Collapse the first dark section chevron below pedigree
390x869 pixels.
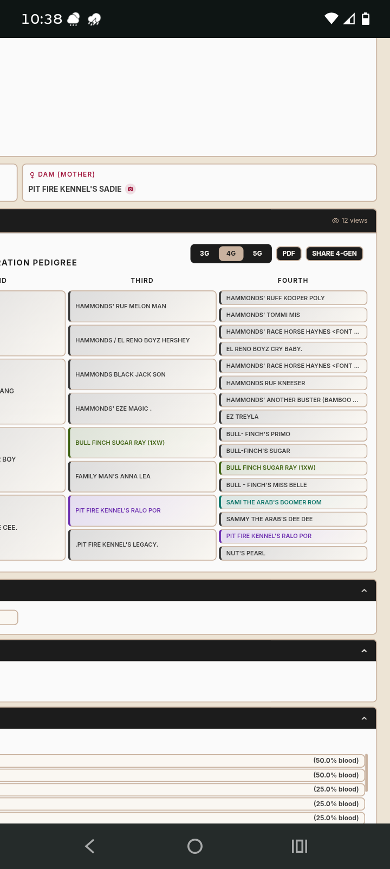[x=364, y=591]
